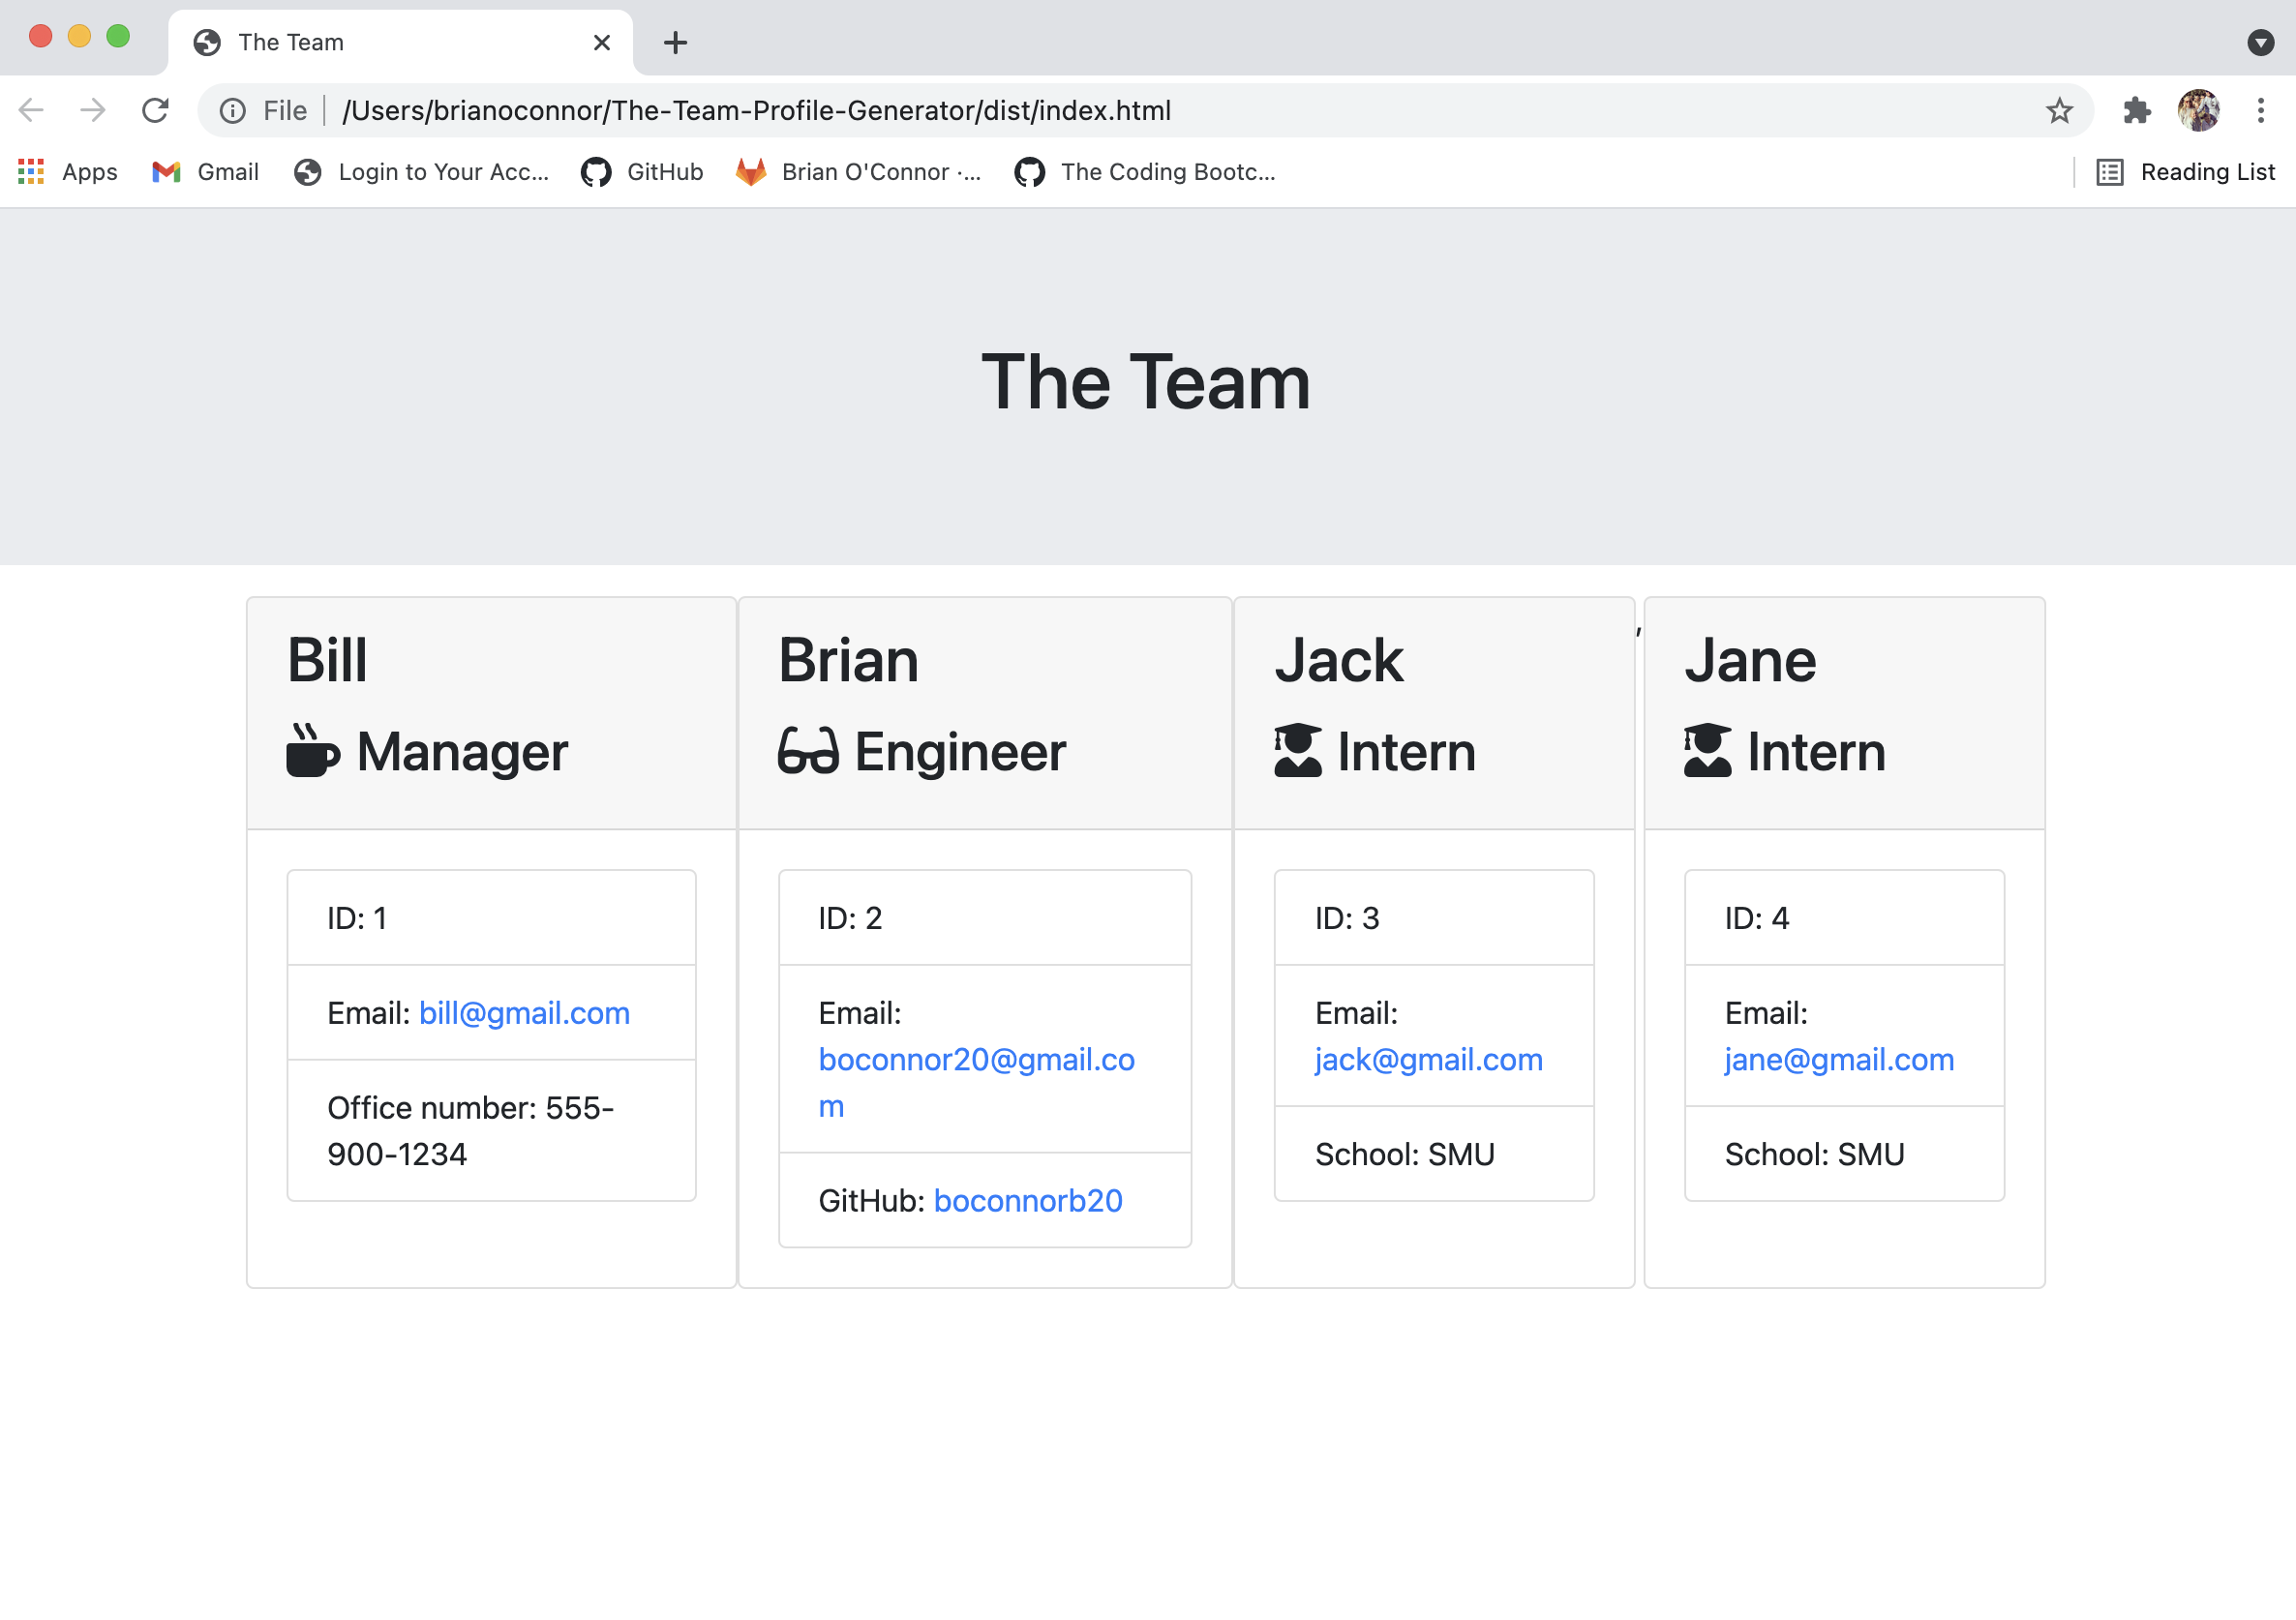Click the browser extensions puzzle icon
Viewport: 2296px width, 1620px height.
tap(2136, 110)
